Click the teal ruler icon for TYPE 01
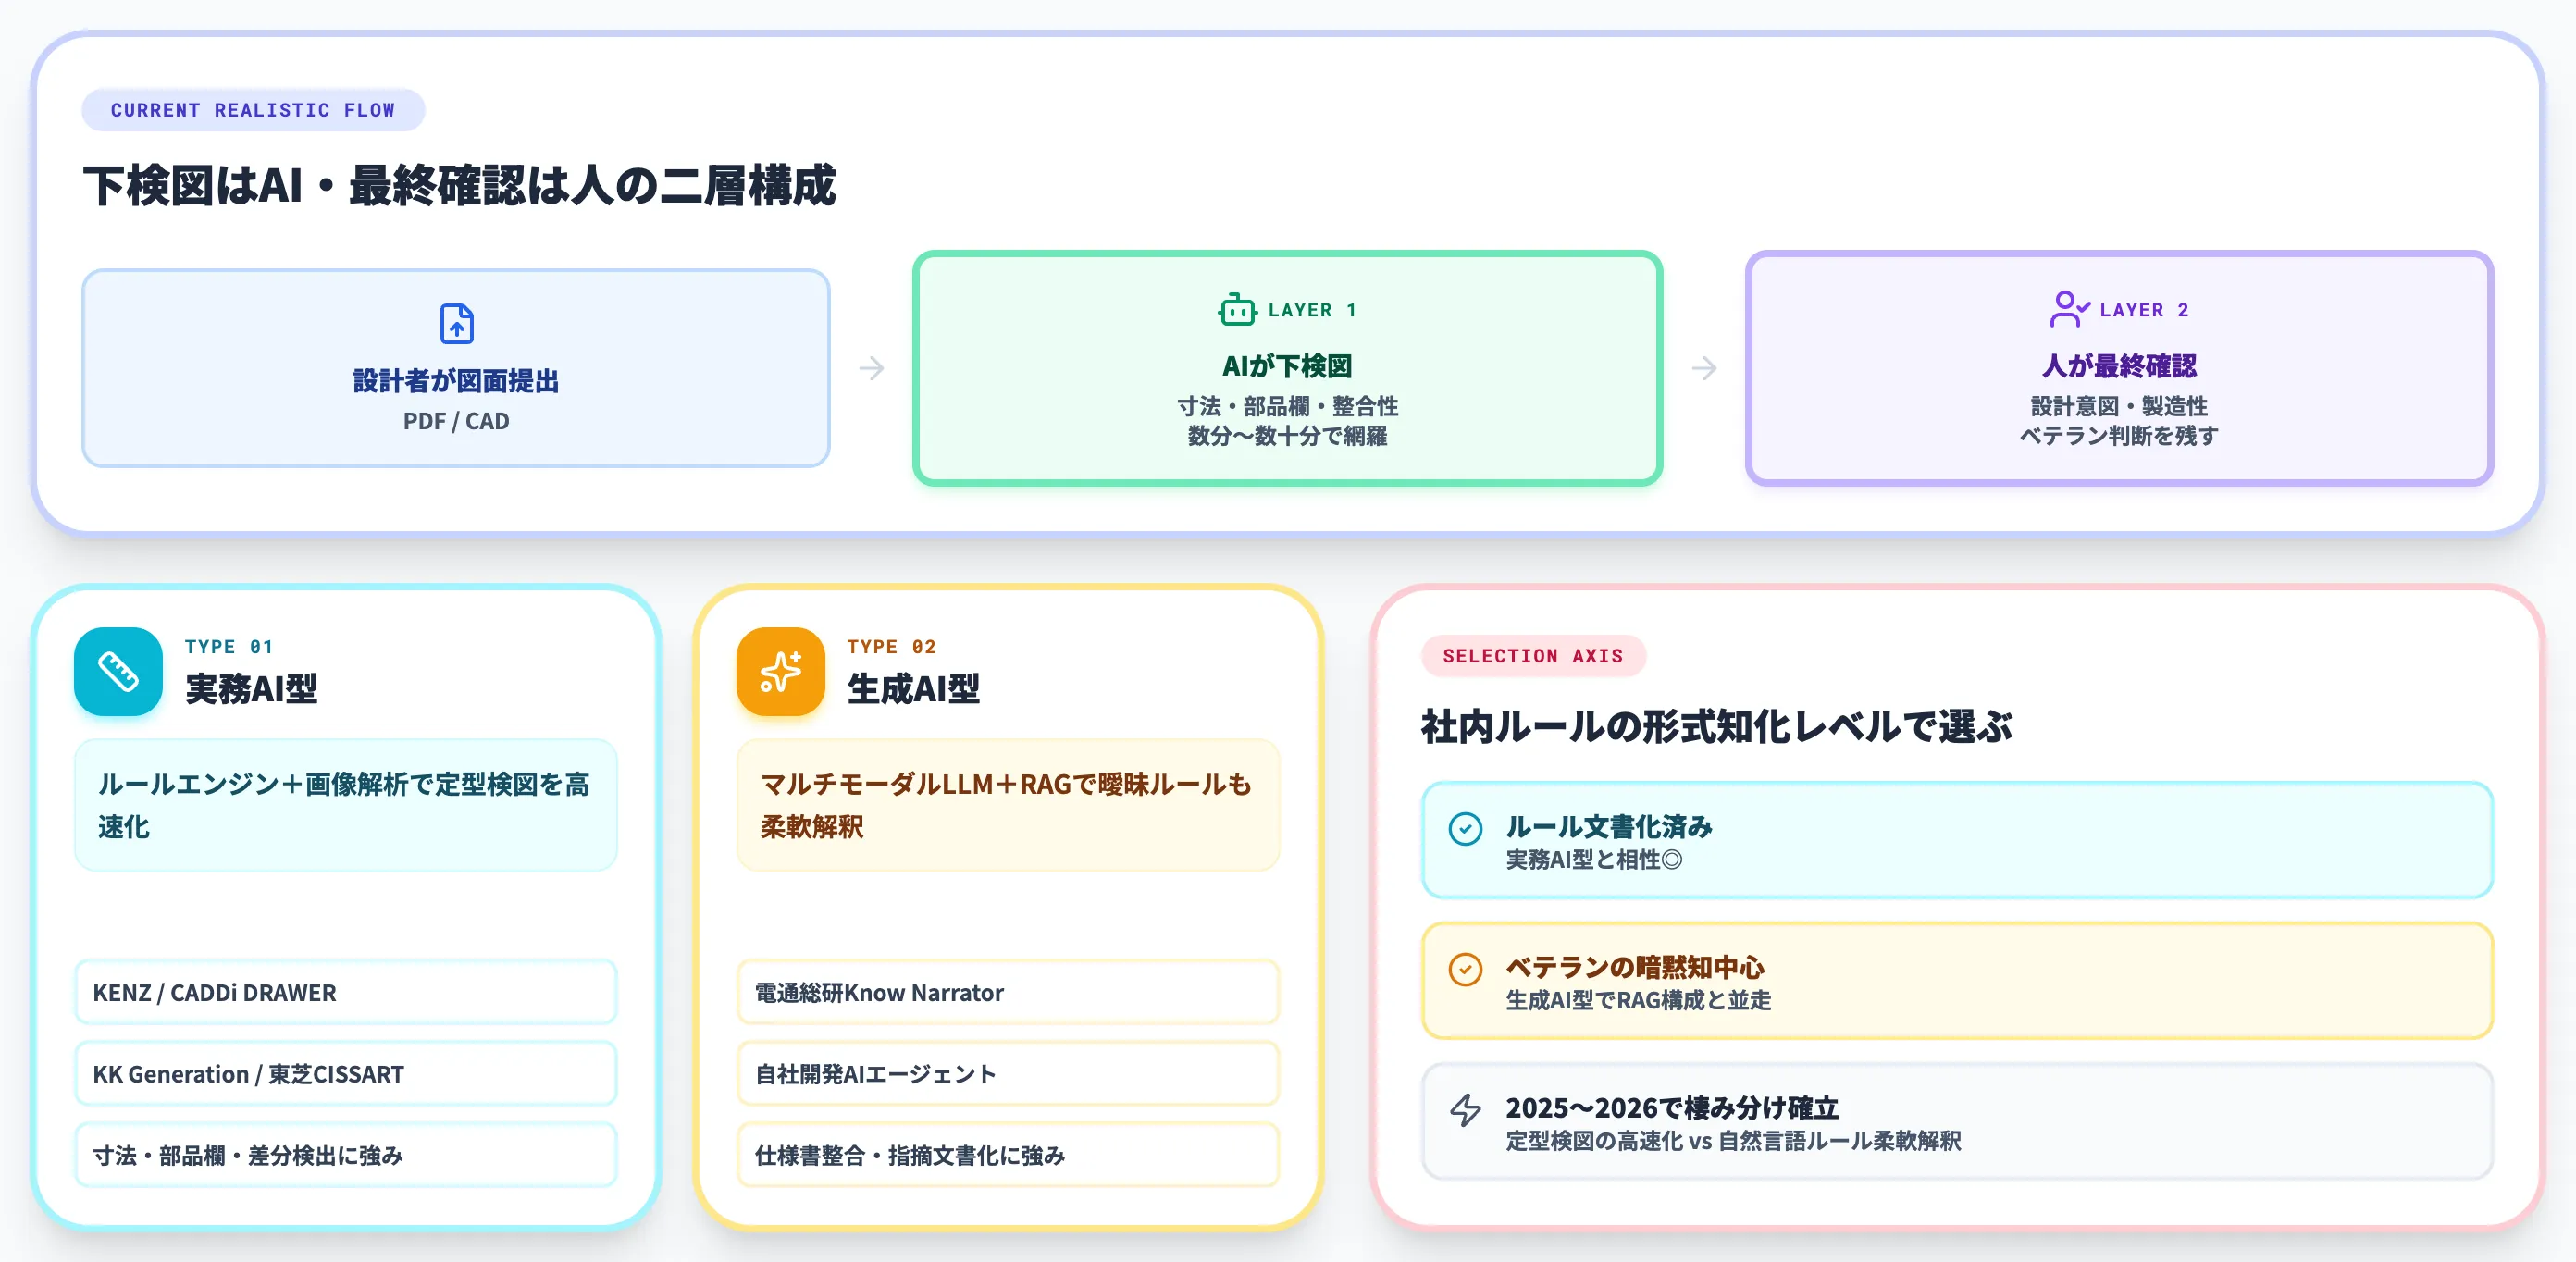This screenshot has width=2576, height=1262. (118, 671)
